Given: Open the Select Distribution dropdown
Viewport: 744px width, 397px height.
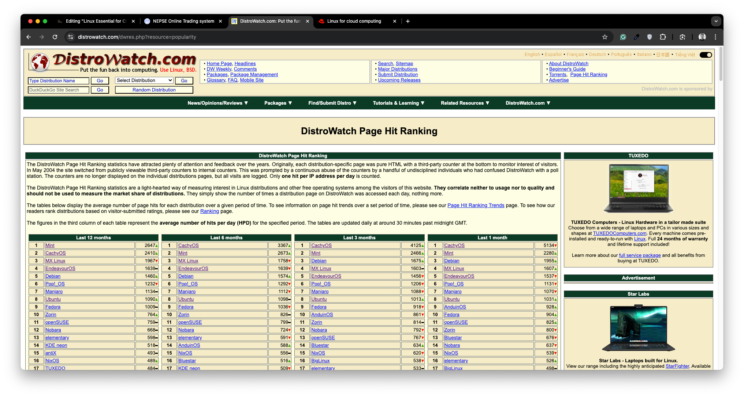Looking at the screenshot, I should 144,80.
